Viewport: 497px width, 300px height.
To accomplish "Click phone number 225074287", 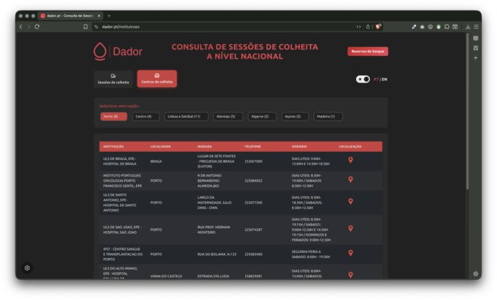I will click(x=253, y=230).
